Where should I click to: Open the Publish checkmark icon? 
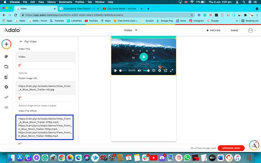(x=6, y=97)
